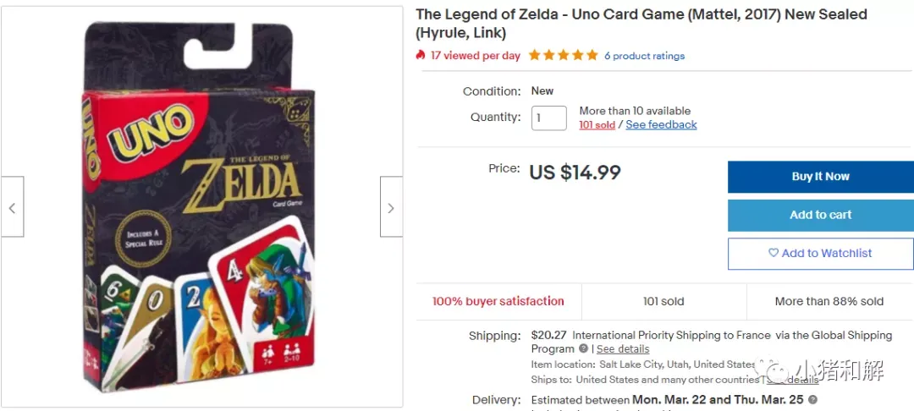Click the five-star rating icons
Screen dimensions: 914x411
point(563,55)
